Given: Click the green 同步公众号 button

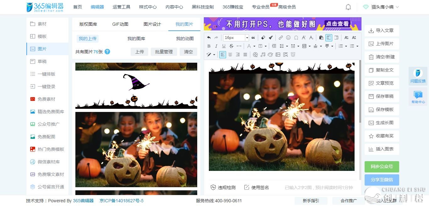Looking at the screenshot, I should click(382, 166).
